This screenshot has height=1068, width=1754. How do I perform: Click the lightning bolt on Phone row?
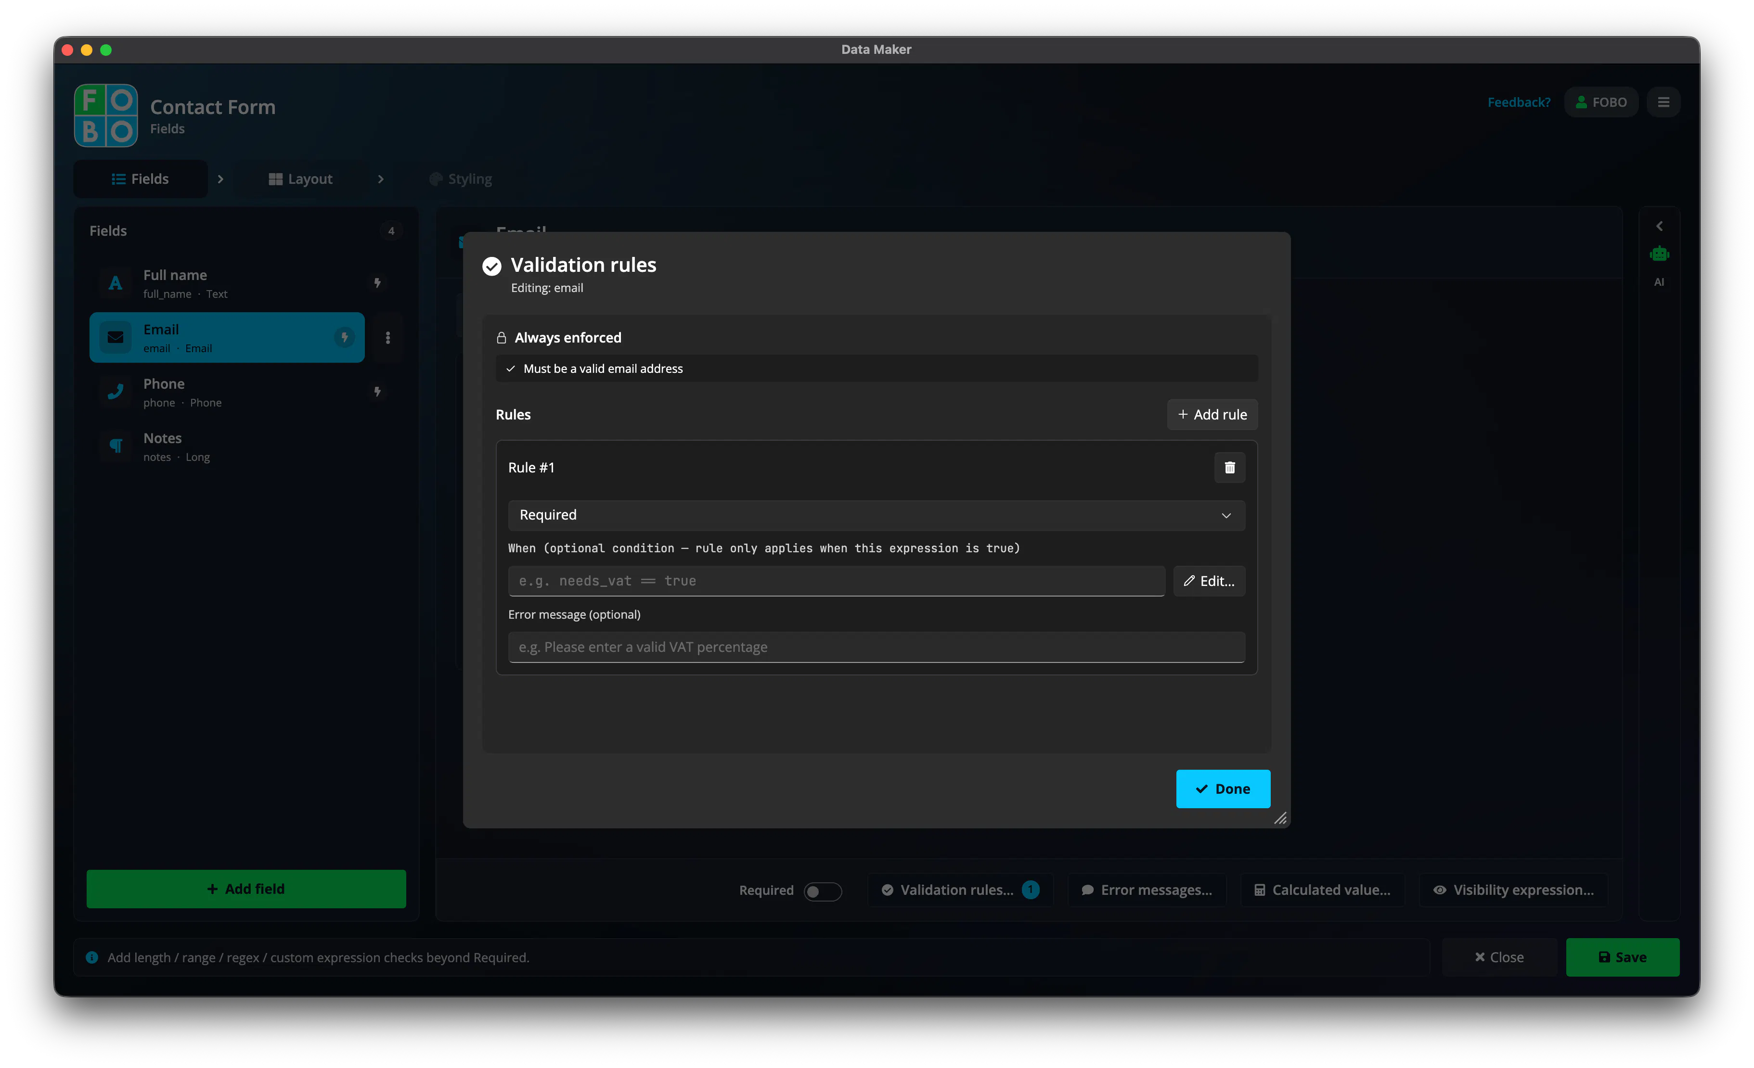coord(377,392)
